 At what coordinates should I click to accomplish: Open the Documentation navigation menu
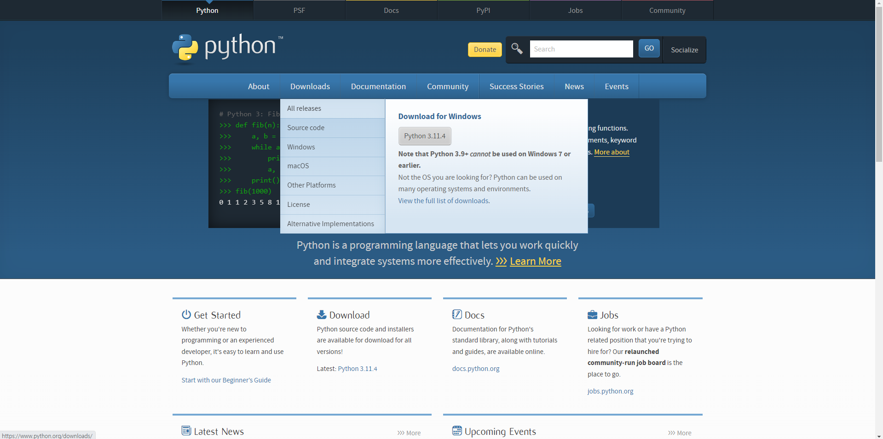coord(378,86)
